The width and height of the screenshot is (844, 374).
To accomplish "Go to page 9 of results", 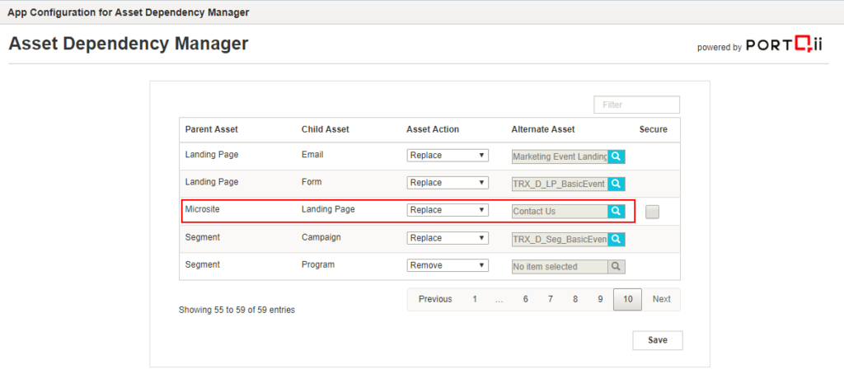I will (x=600, y=299).
